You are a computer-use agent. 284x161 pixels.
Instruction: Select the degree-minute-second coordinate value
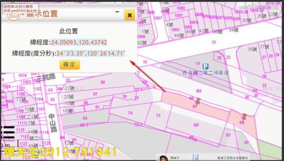(91, 54)
